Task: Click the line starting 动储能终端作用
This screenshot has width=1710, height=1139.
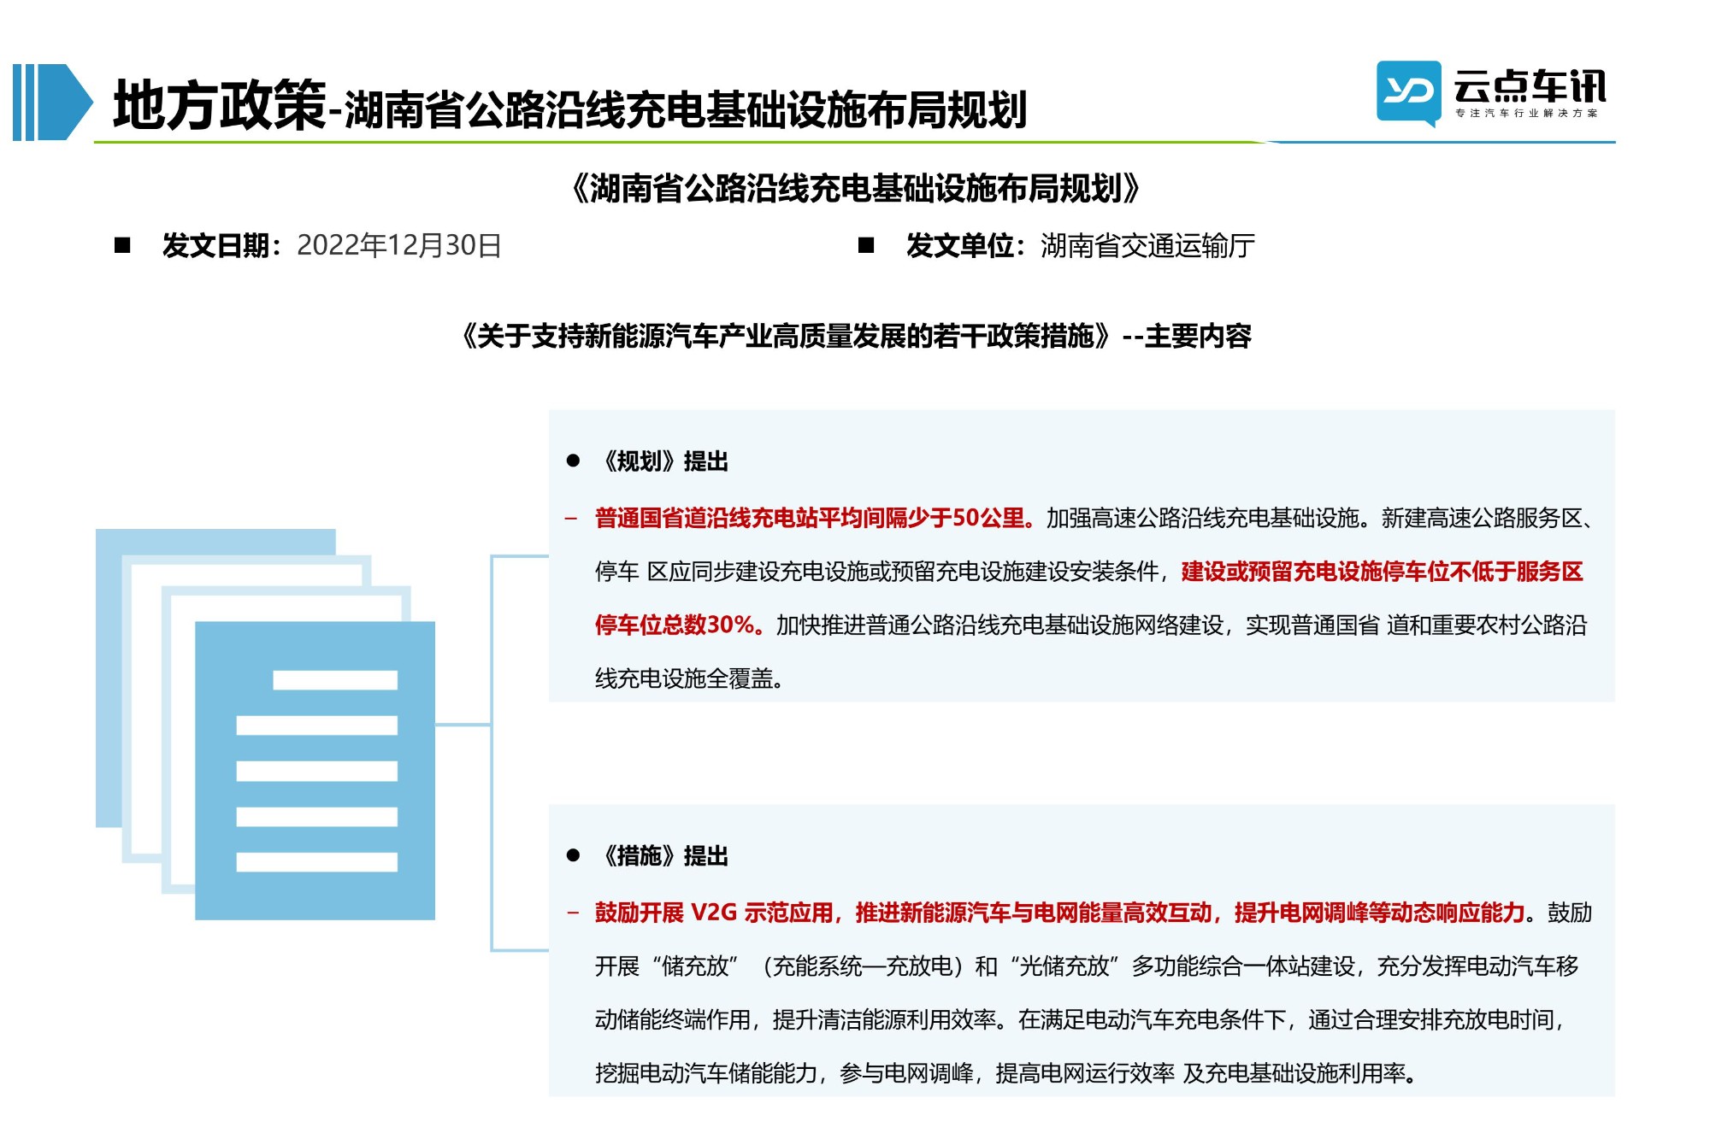Action: tap(1081, 1019)
